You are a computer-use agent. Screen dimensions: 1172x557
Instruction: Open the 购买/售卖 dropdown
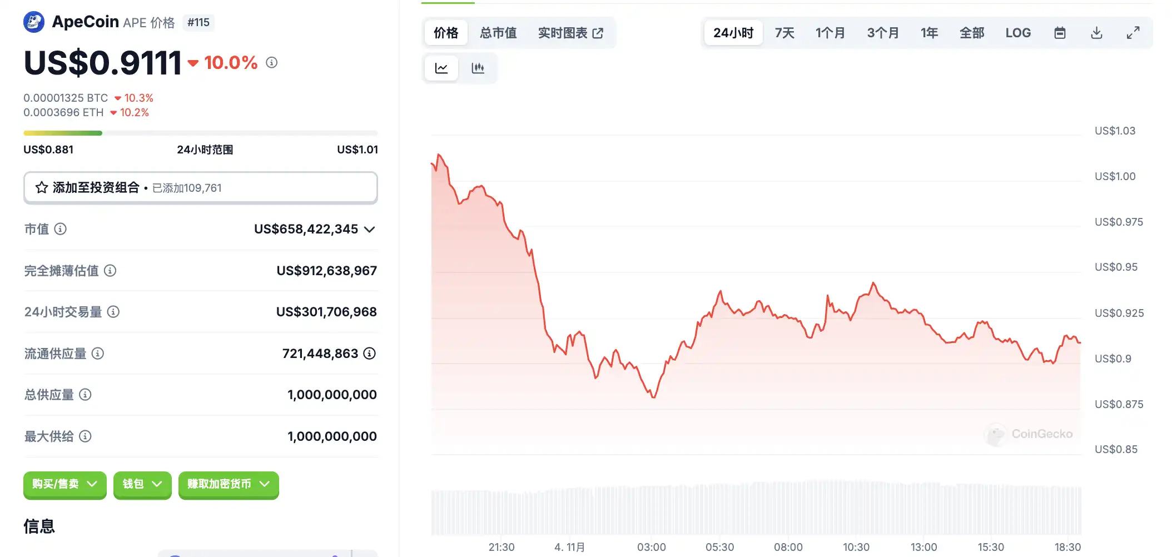pos(64,484)
